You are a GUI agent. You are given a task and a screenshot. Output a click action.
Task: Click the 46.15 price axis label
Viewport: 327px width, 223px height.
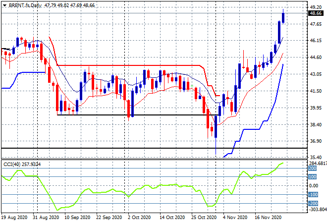pyautogui.click(x=316, y=41)
